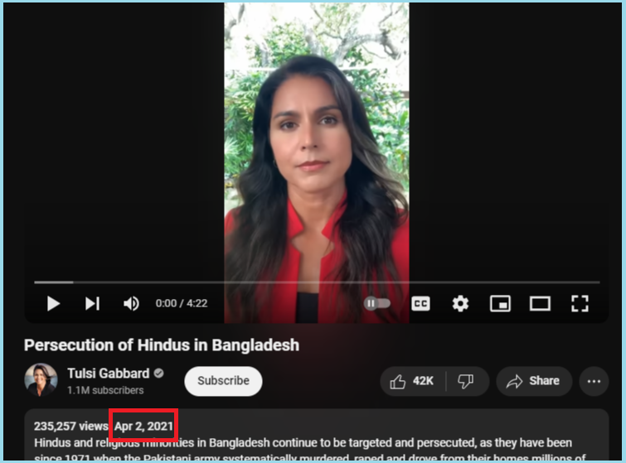Click the video title text

click(x=162, y=345)
